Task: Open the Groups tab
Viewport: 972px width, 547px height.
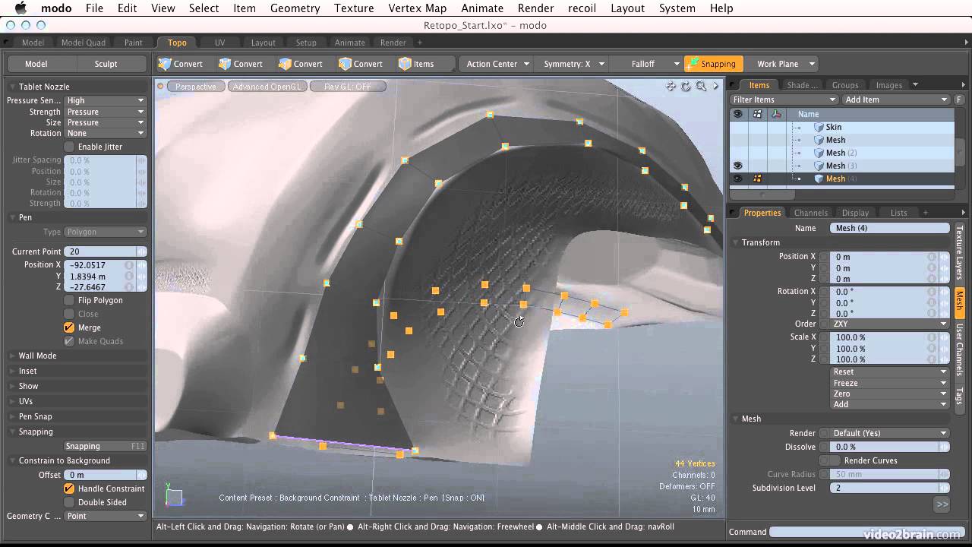Action: 844,85
